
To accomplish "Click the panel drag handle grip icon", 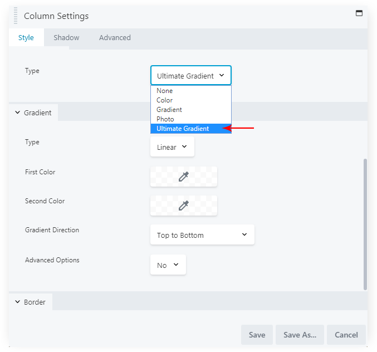I will tap(16, 16).
